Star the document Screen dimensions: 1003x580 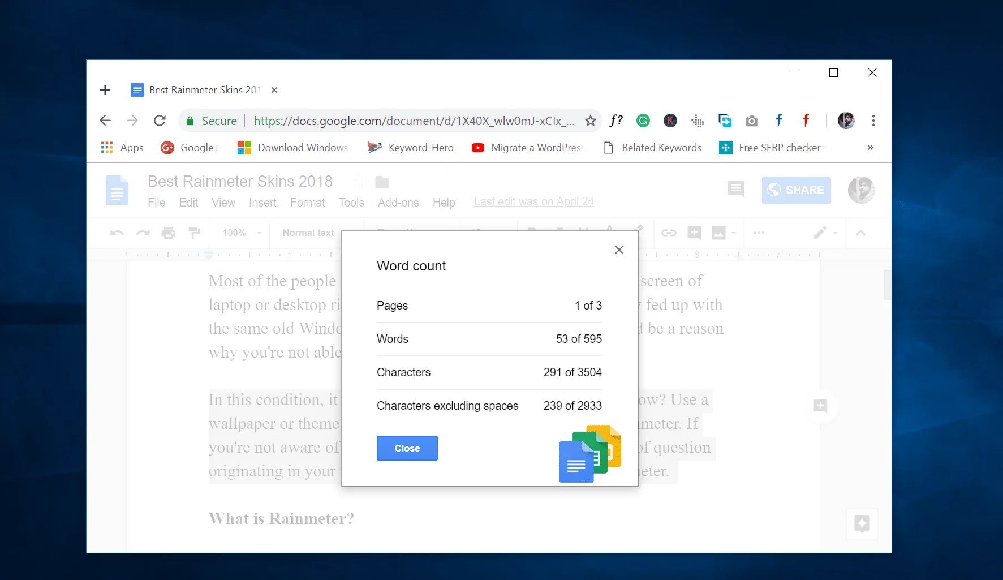coord(358,181)
